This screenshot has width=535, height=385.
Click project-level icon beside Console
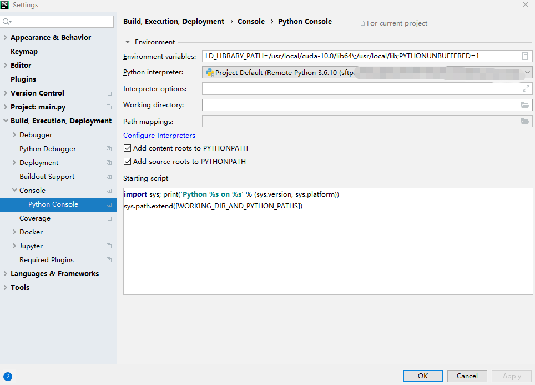pyautogui.click(x=109, y=191)
